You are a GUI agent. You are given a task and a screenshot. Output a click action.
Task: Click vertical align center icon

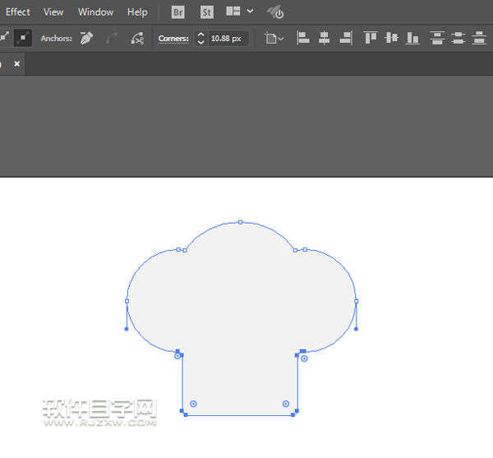[x=391, y=38]
